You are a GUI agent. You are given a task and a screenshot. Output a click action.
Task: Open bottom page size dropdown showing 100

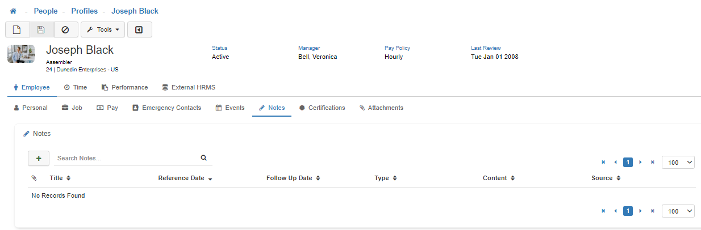click(678, 211)
